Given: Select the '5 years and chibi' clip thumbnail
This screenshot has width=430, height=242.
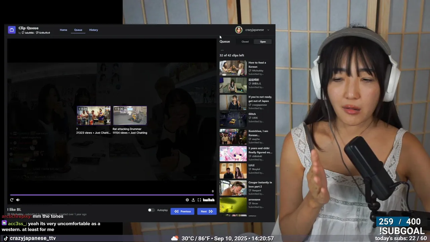Looking at the screenshot, I should pyautogui.click(x=233, y=154).
